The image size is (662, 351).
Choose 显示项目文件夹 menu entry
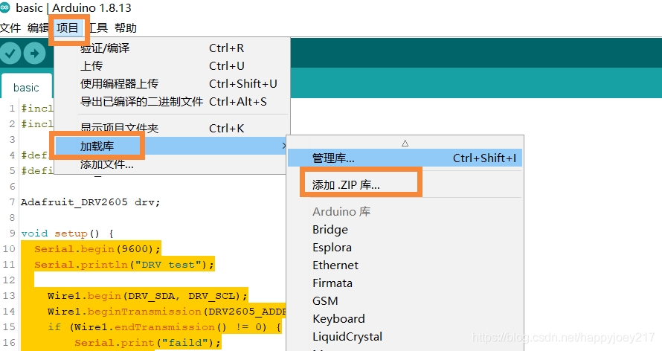[173, 128]
